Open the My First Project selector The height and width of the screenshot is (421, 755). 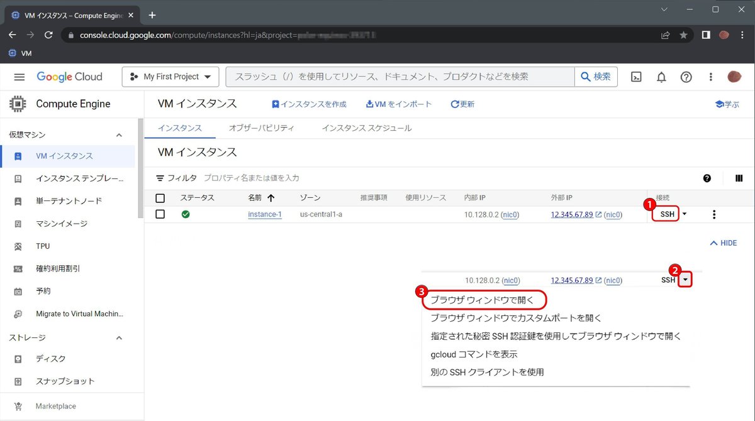171,77
